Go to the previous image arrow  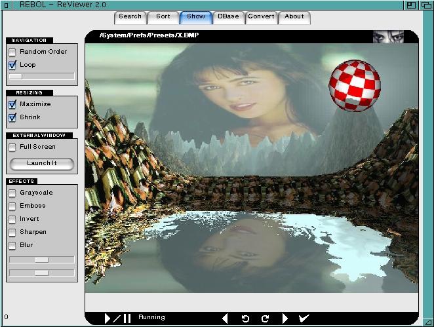(x=225, y=318)
